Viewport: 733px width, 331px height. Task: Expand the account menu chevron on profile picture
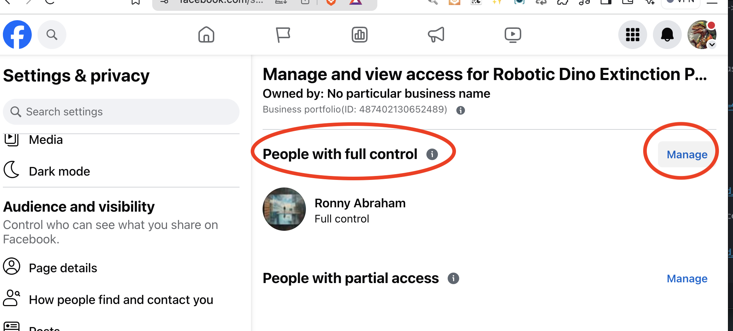click(712, 45)
